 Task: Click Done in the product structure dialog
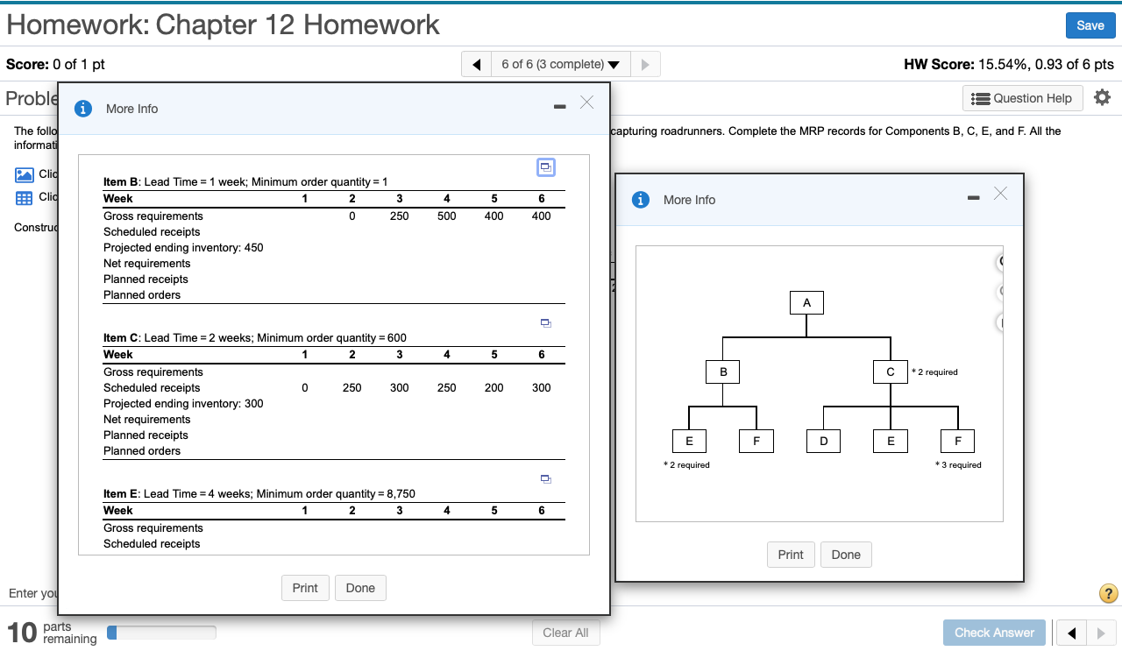(846, 555)
